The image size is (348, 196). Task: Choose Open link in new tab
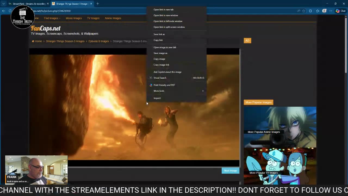tap(176, 10)
